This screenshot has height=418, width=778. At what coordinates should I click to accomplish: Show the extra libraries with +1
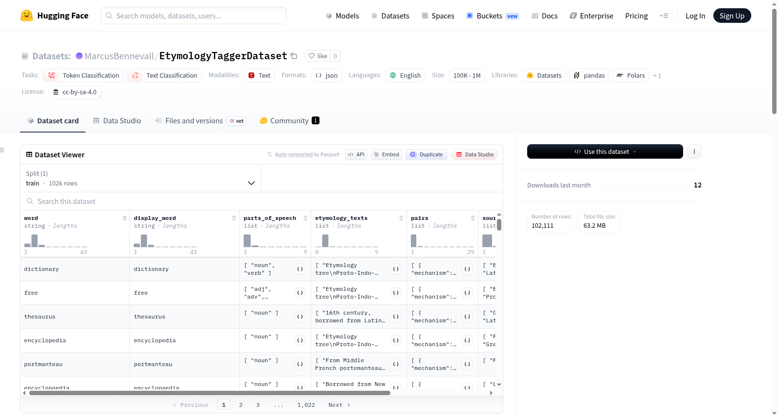[x=657, y=76]
